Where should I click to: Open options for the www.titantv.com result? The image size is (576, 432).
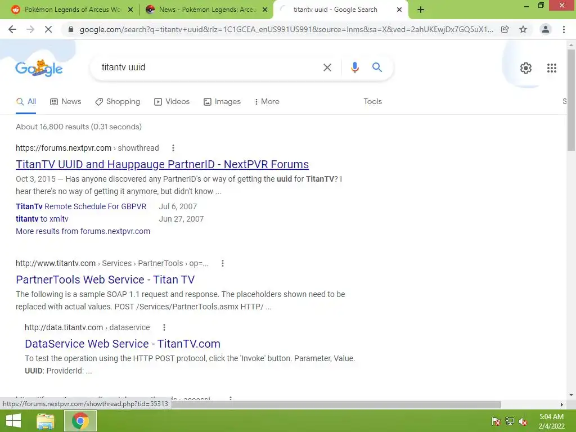222,263
